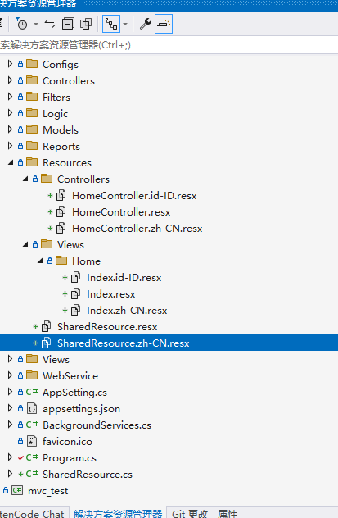Screen dimensions: 338x518
Task: Expand the AppSetting.cs node
Action: (10, 392)
